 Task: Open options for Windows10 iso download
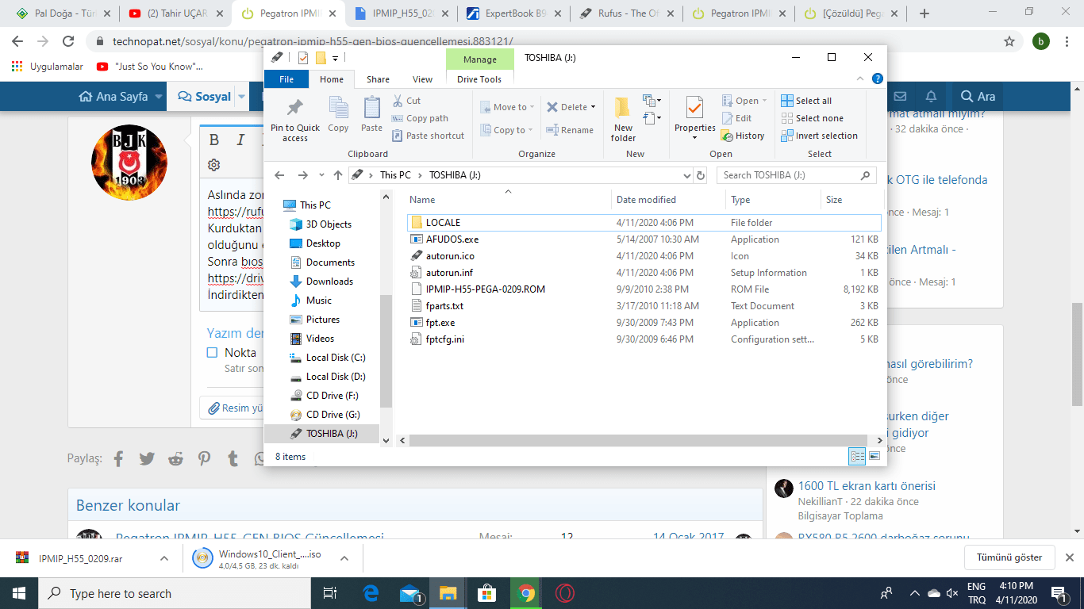tap(344, 558)
